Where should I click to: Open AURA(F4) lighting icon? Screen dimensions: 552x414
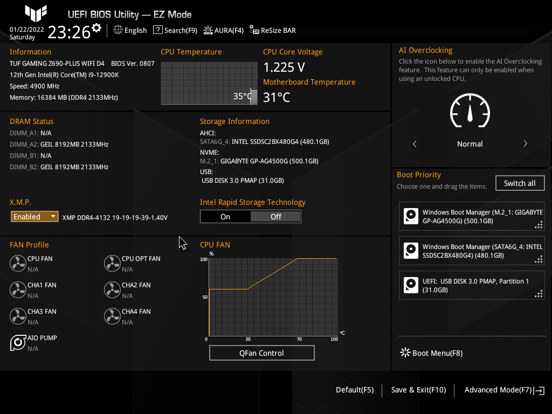point(208,30)
